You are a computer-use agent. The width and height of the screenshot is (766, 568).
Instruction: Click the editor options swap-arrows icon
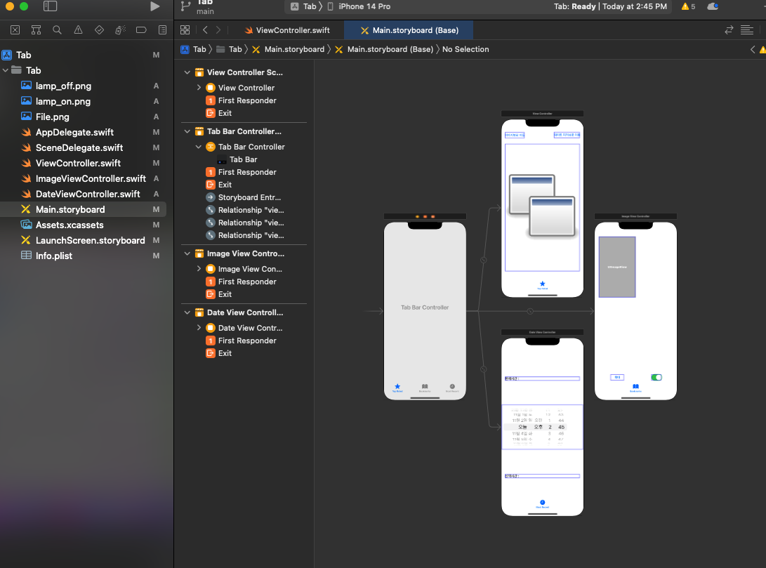coord(729,29)
